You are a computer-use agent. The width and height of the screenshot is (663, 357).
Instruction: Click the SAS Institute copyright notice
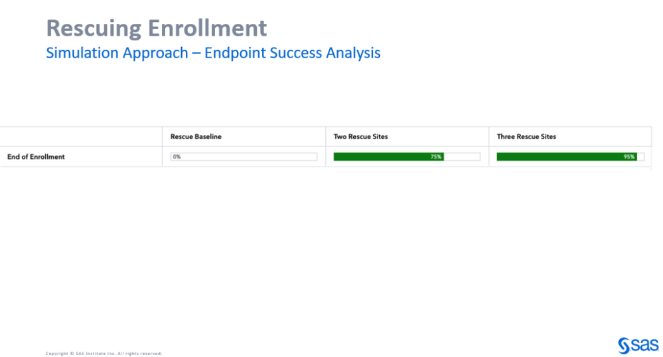tap(104, 353)
